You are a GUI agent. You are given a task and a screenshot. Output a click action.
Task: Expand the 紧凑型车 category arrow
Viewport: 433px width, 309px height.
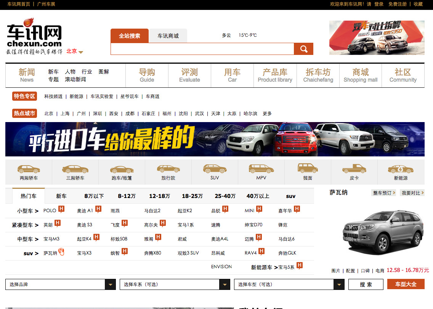(x=37, y=225)
